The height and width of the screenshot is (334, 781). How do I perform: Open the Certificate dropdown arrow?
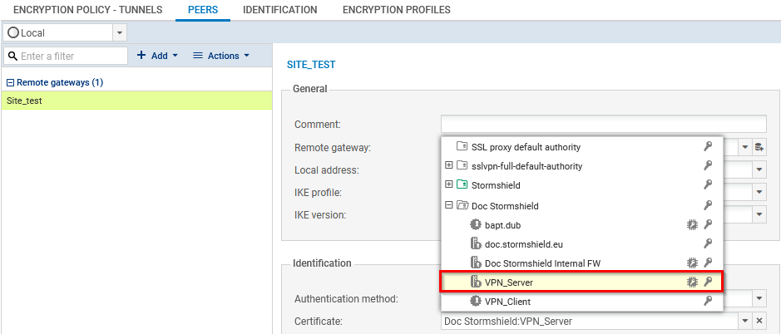tap(744, 322)
